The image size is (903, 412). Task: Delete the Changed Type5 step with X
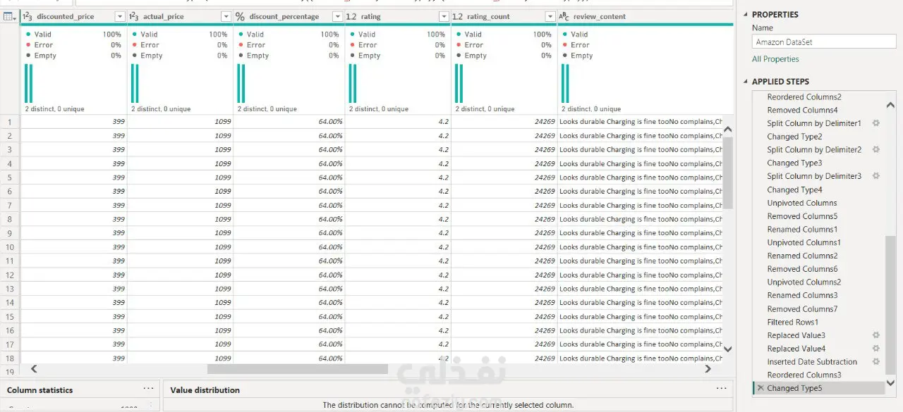click(x=760, y=388)
